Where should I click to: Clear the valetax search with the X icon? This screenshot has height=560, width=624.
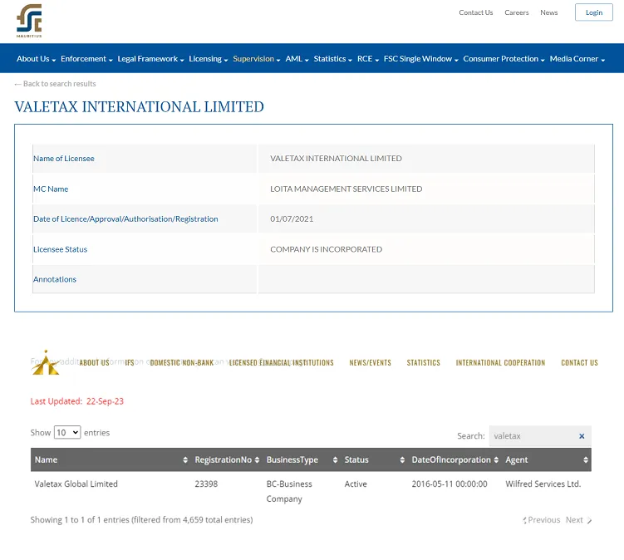point(582,436)
